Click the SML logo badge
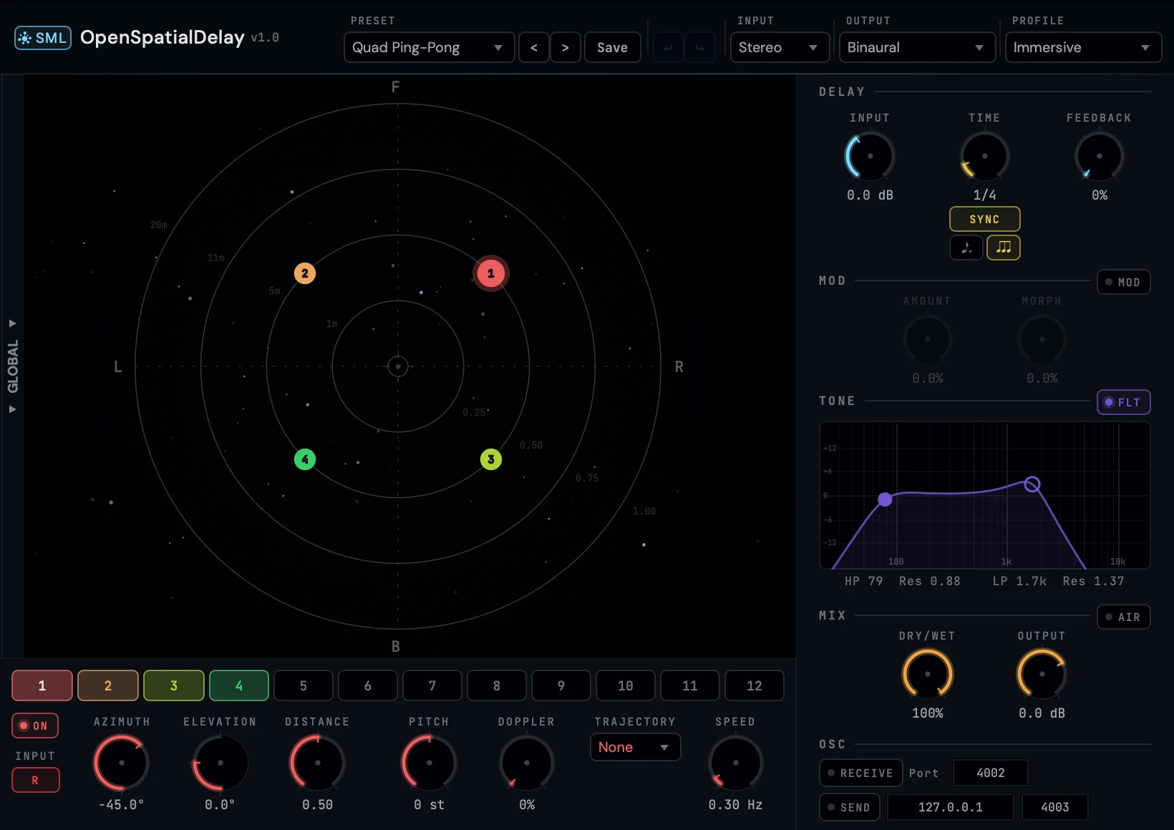Viewport: 1174px width, 830px height. 43,38
